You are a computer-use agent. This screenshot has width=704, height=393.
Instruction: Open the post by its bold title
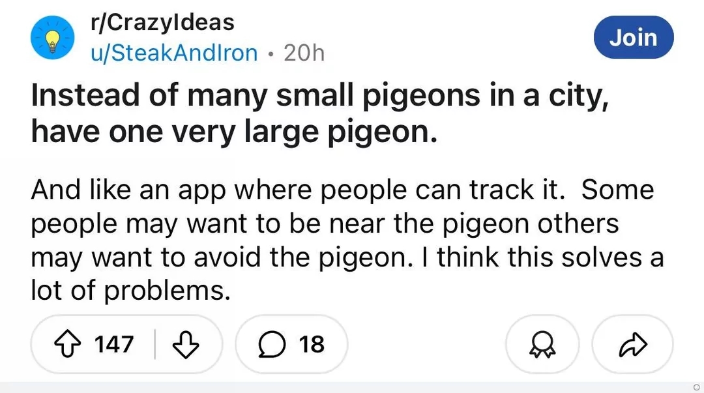coord(320,113)
